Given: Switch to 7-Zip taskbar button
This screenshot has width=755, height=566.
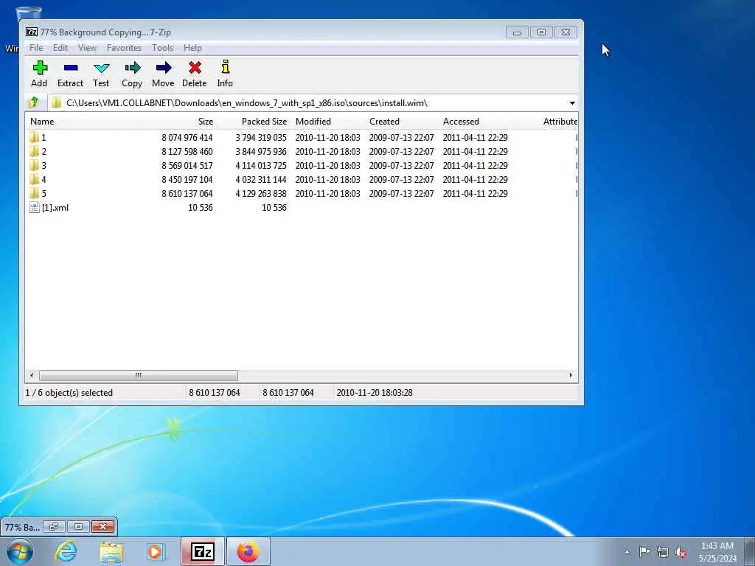Looking at the screenshot, I should pos(203,551).
